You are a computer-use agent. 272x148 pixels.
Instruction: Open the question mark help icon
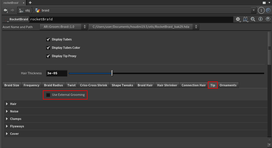click(268, 19)
